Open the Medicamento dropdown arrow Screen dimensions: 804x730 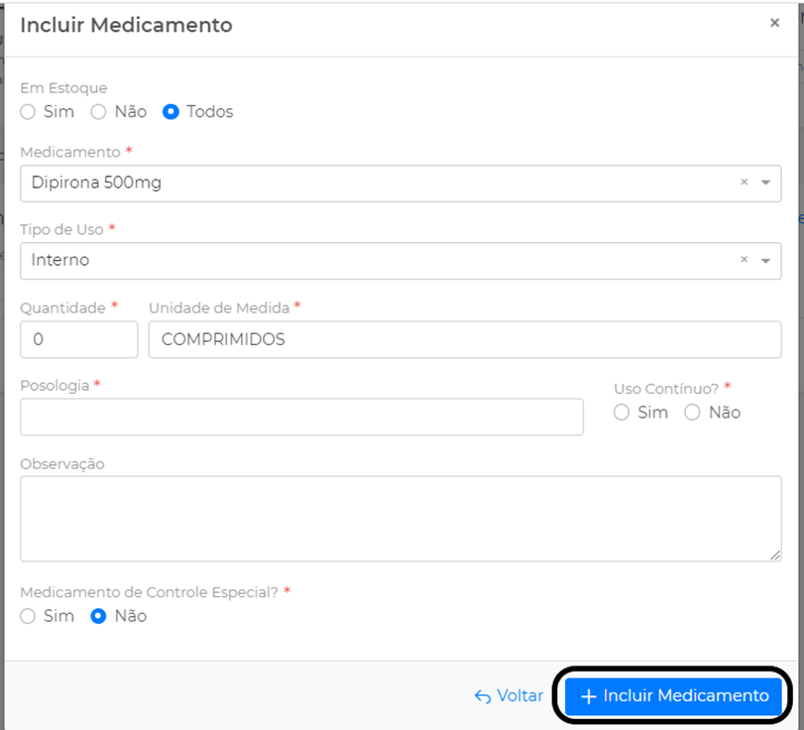coord(765,183)
